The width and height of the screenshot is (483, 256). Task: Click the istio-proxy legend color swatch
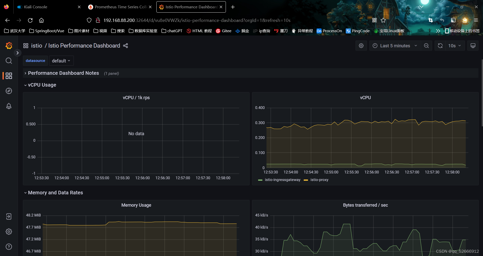click(x=306, y=180)
